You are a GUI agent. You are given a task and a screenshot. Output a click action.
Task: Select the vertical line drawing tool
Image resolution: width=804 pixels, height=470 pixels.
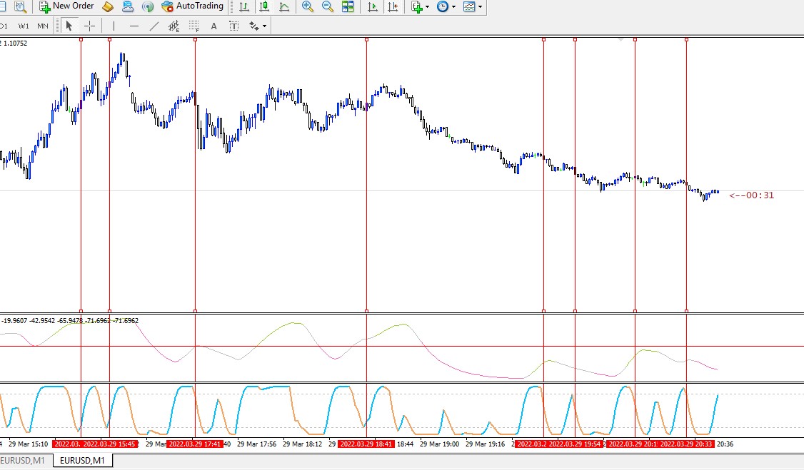[x=114, y=26]
